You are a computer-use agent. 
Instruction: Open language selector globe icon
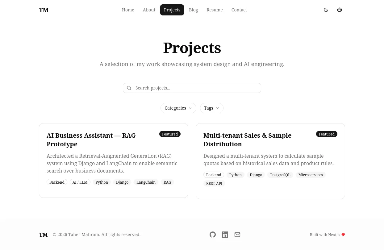pyautogui.click(x=340, y=10)
